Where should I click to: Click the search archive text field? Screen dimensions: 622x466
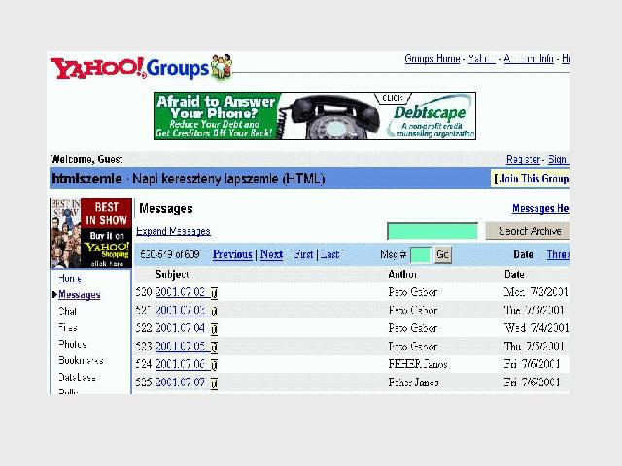coord(432,231)
